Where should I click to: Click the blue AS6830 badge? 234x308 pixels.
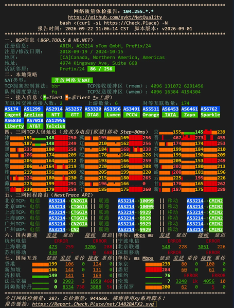point(14,120)
